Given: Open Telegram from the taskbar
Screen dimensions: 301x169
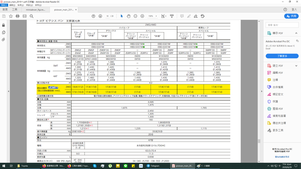Looking at the screenshot, I should tap(153, 166).
